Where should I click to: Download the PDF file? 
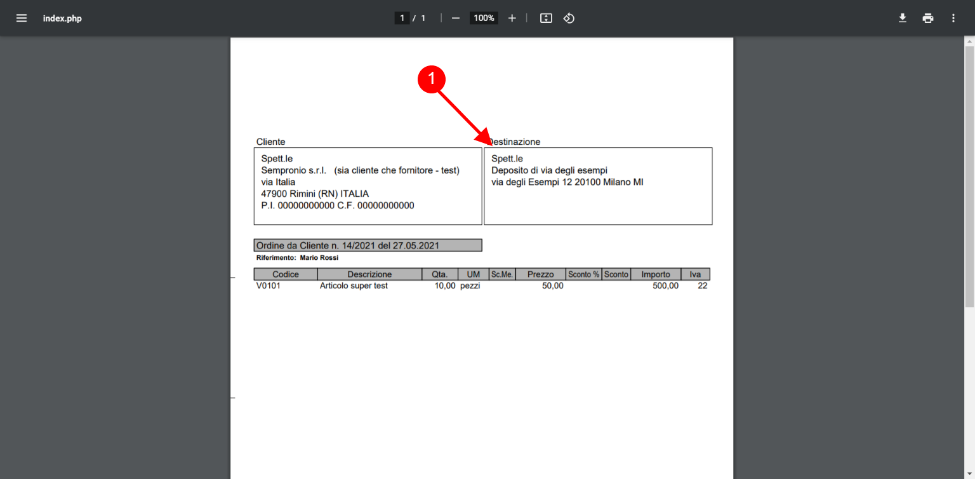coord(903,18)
